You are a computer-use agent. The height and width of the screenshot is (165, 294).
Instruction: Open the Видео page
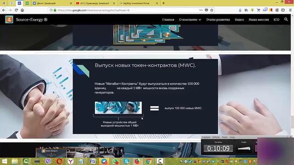pyautogui.click(x=239, y=19)
